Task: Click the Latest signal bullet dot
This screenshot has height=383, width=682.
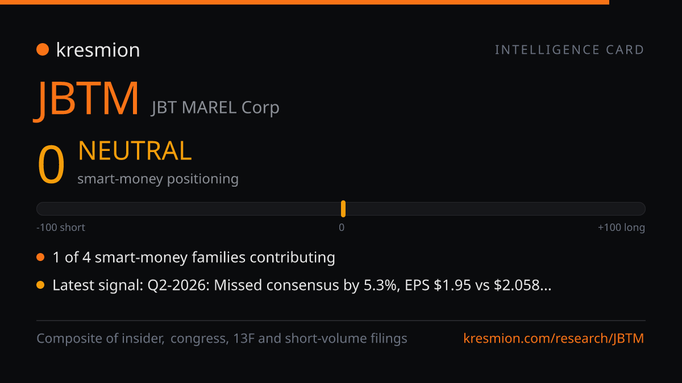Action: coord(40,285)
